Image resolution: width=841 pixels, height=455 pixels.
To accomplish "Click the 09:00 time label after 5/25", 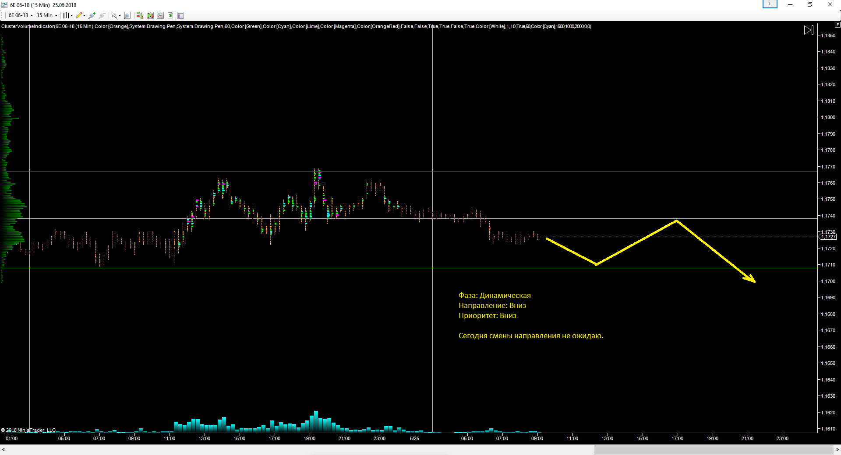I will (x=537, y=438).
